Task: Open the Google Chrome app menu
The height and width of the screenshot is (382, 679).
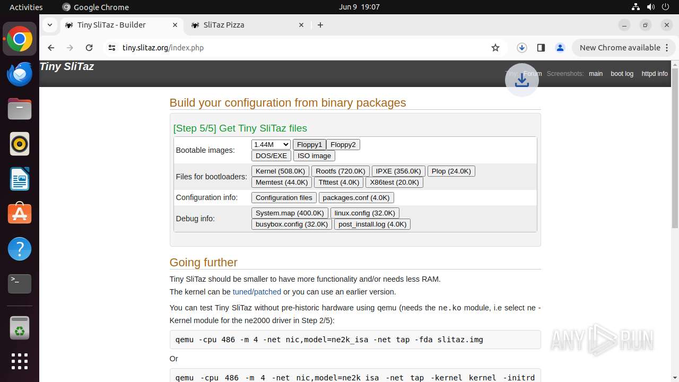Action: (95, 7)
